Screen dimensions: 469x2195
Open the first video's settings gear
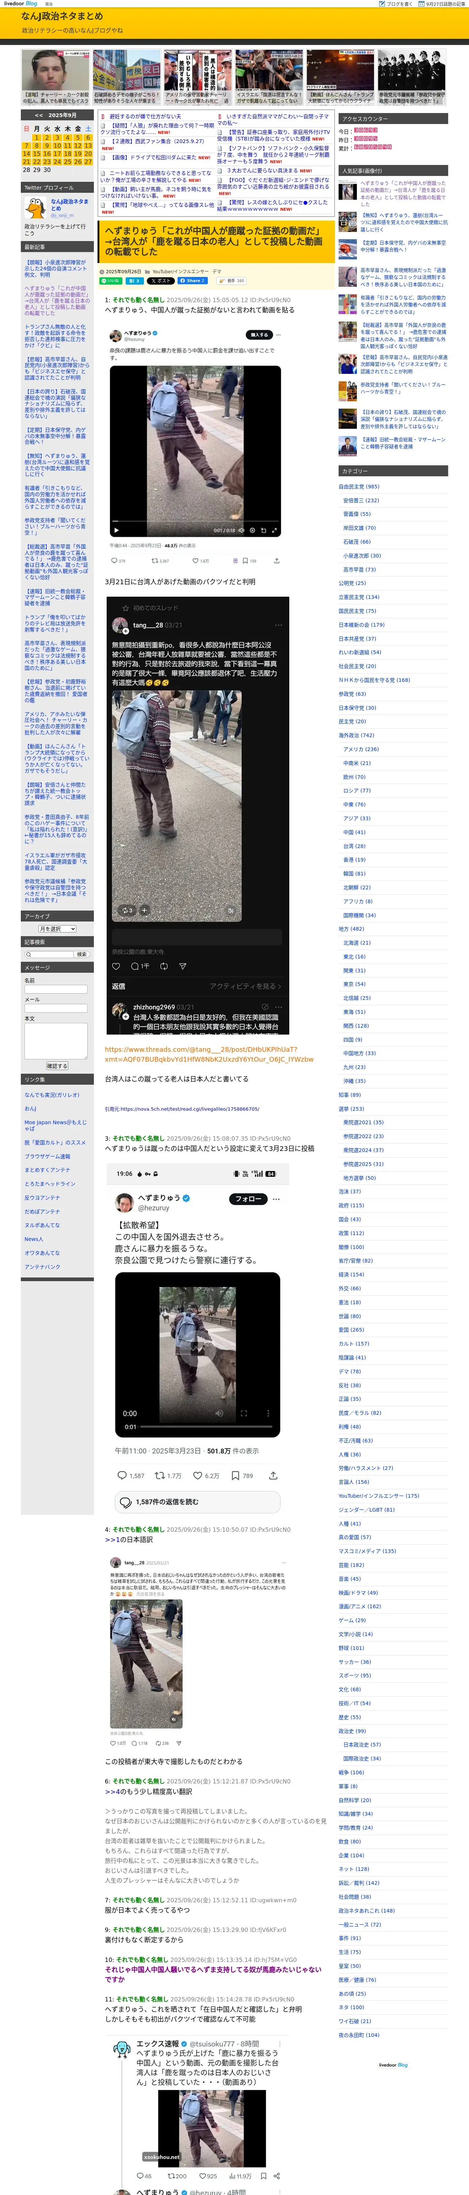pos(252,530)
